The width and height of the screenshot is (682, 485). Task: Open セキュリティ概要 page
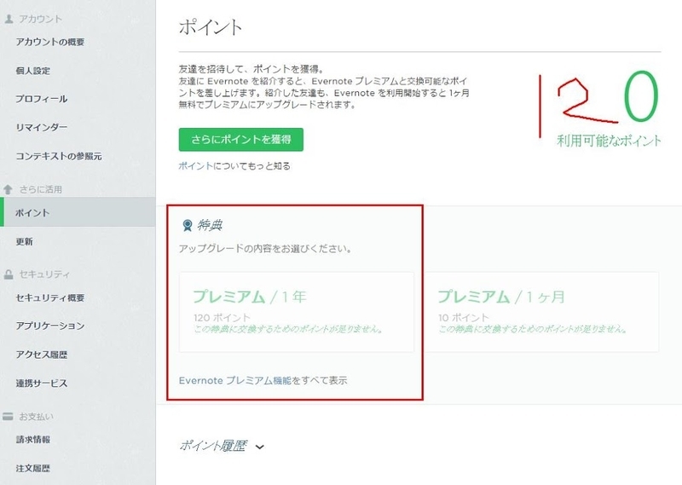50,298
